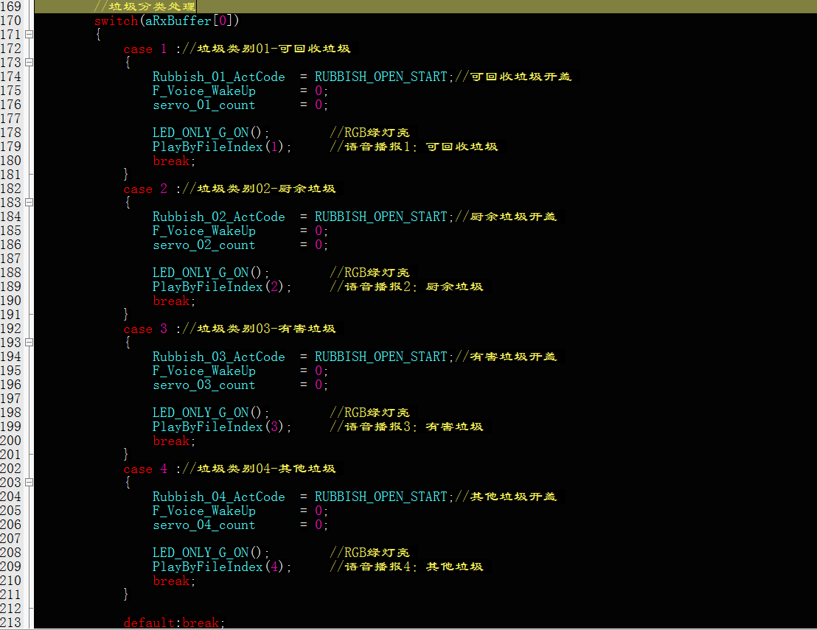Click the //RGB comment on line 178
Screen dimensions: 817x630
pos(370,133)
